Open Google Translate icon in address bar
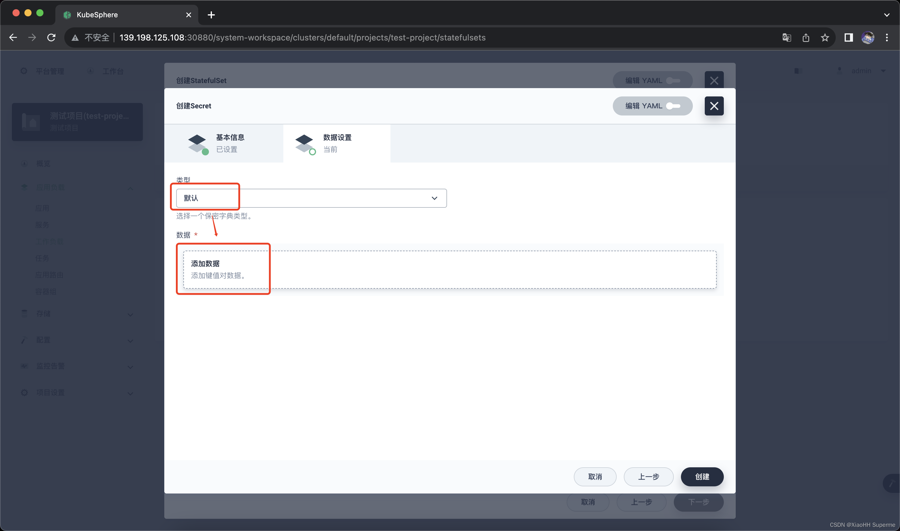 [787, 38]
